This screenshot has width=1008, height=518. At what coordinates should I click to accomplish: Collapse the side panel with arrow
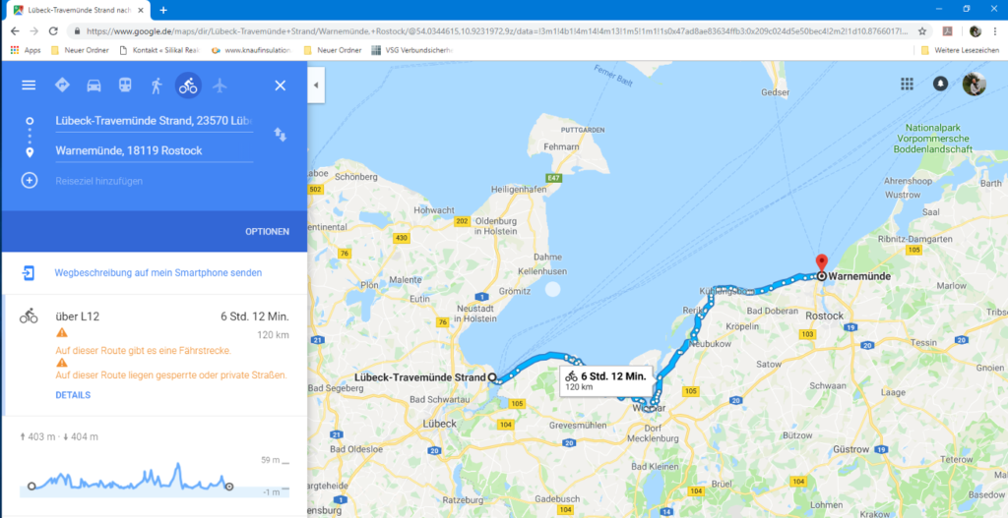coord(316,85)
